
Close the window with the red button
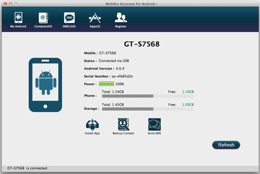(x=6, y=4)
